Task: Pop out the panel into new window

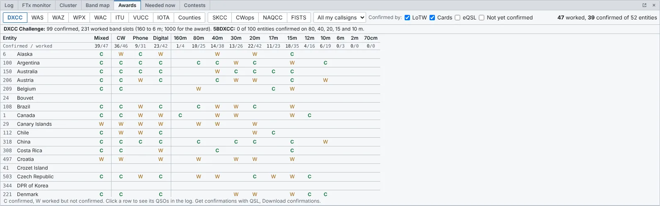Action: [644, 5]
